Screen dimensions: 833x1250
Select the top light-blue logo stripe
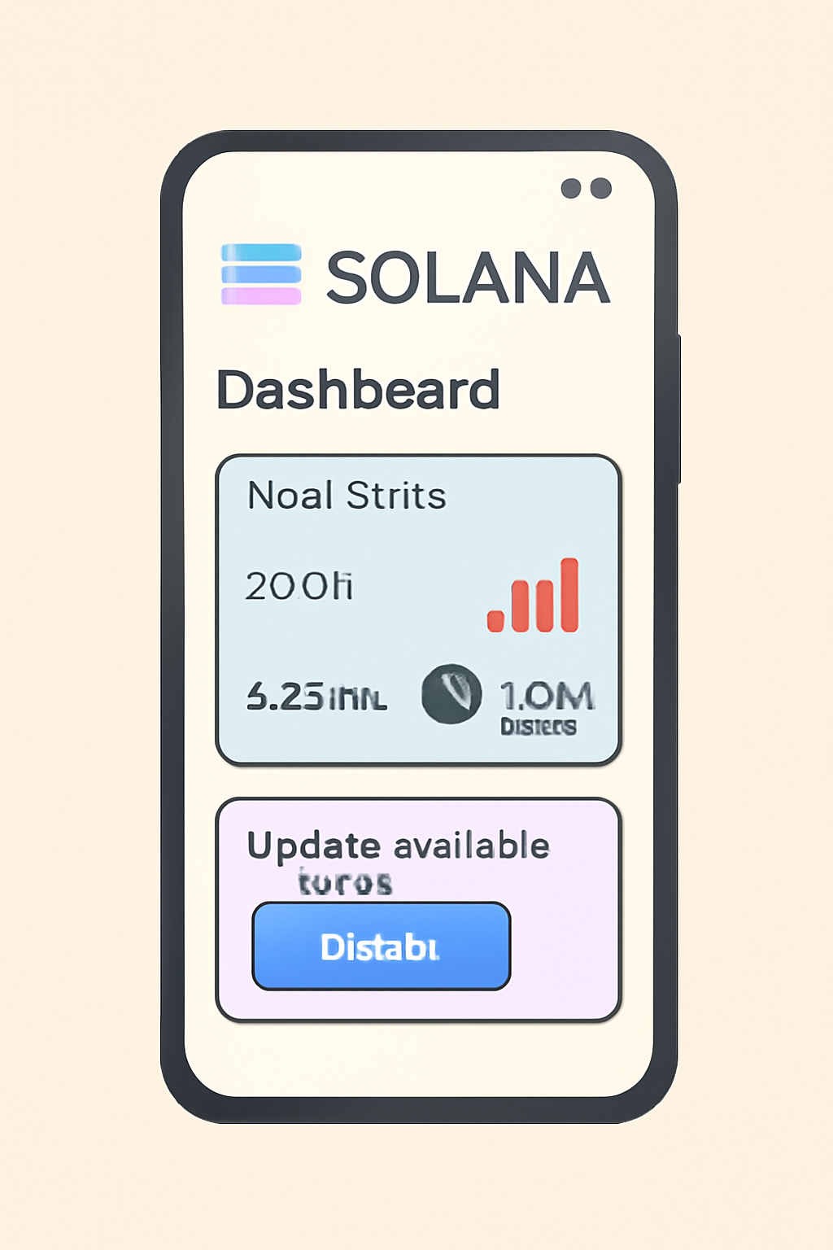tap(261, 253)
